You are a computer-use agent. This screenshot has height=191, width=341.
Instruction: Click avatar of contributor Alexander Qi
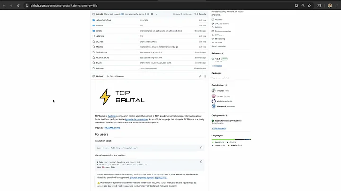pyautogui.click(x=214, y=101)
